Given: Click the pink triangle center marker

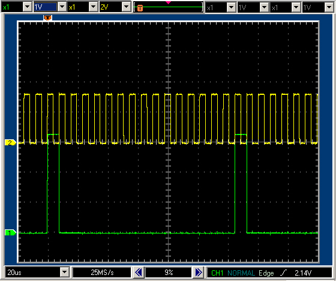Looking at the screenshot, I should tap(168, 2).
